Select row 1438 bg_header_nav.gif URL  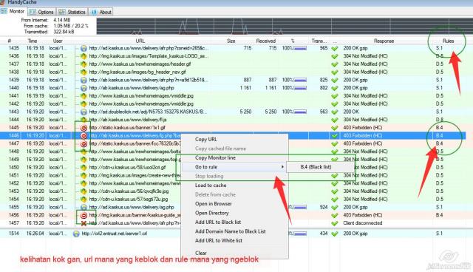click(x=137, y=72)
